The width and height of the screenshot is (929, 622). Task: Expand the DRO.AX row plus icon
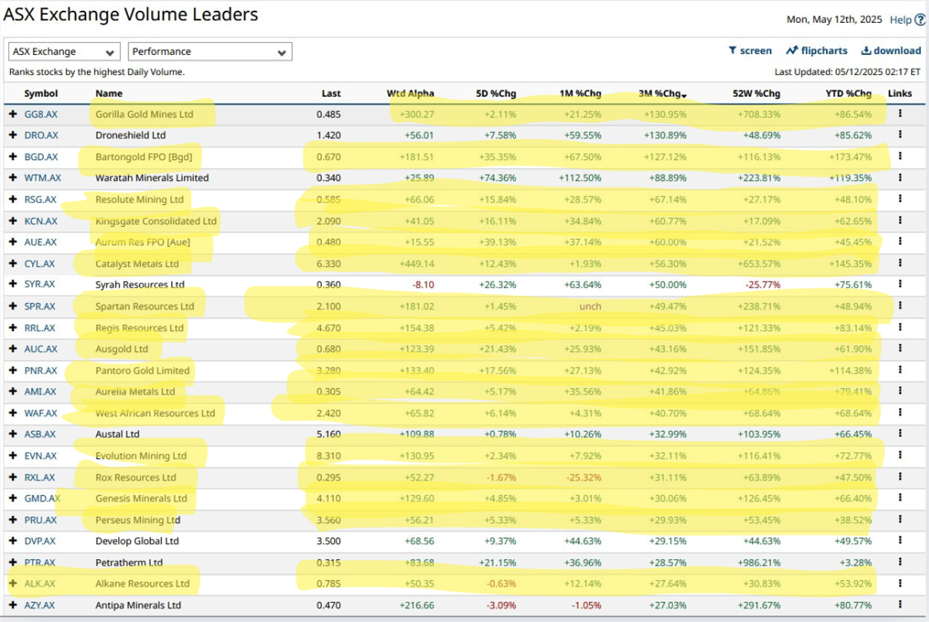pyautogui.click(x=13, y=135)
